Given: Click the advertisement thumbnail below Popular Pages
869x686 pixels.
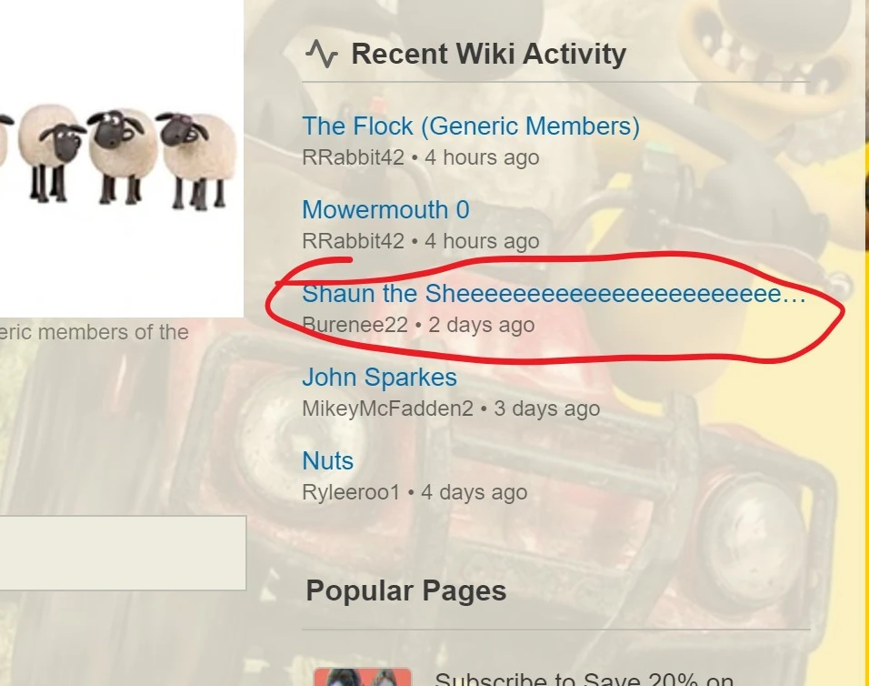Looking at the screenshot, I should 363,677.
